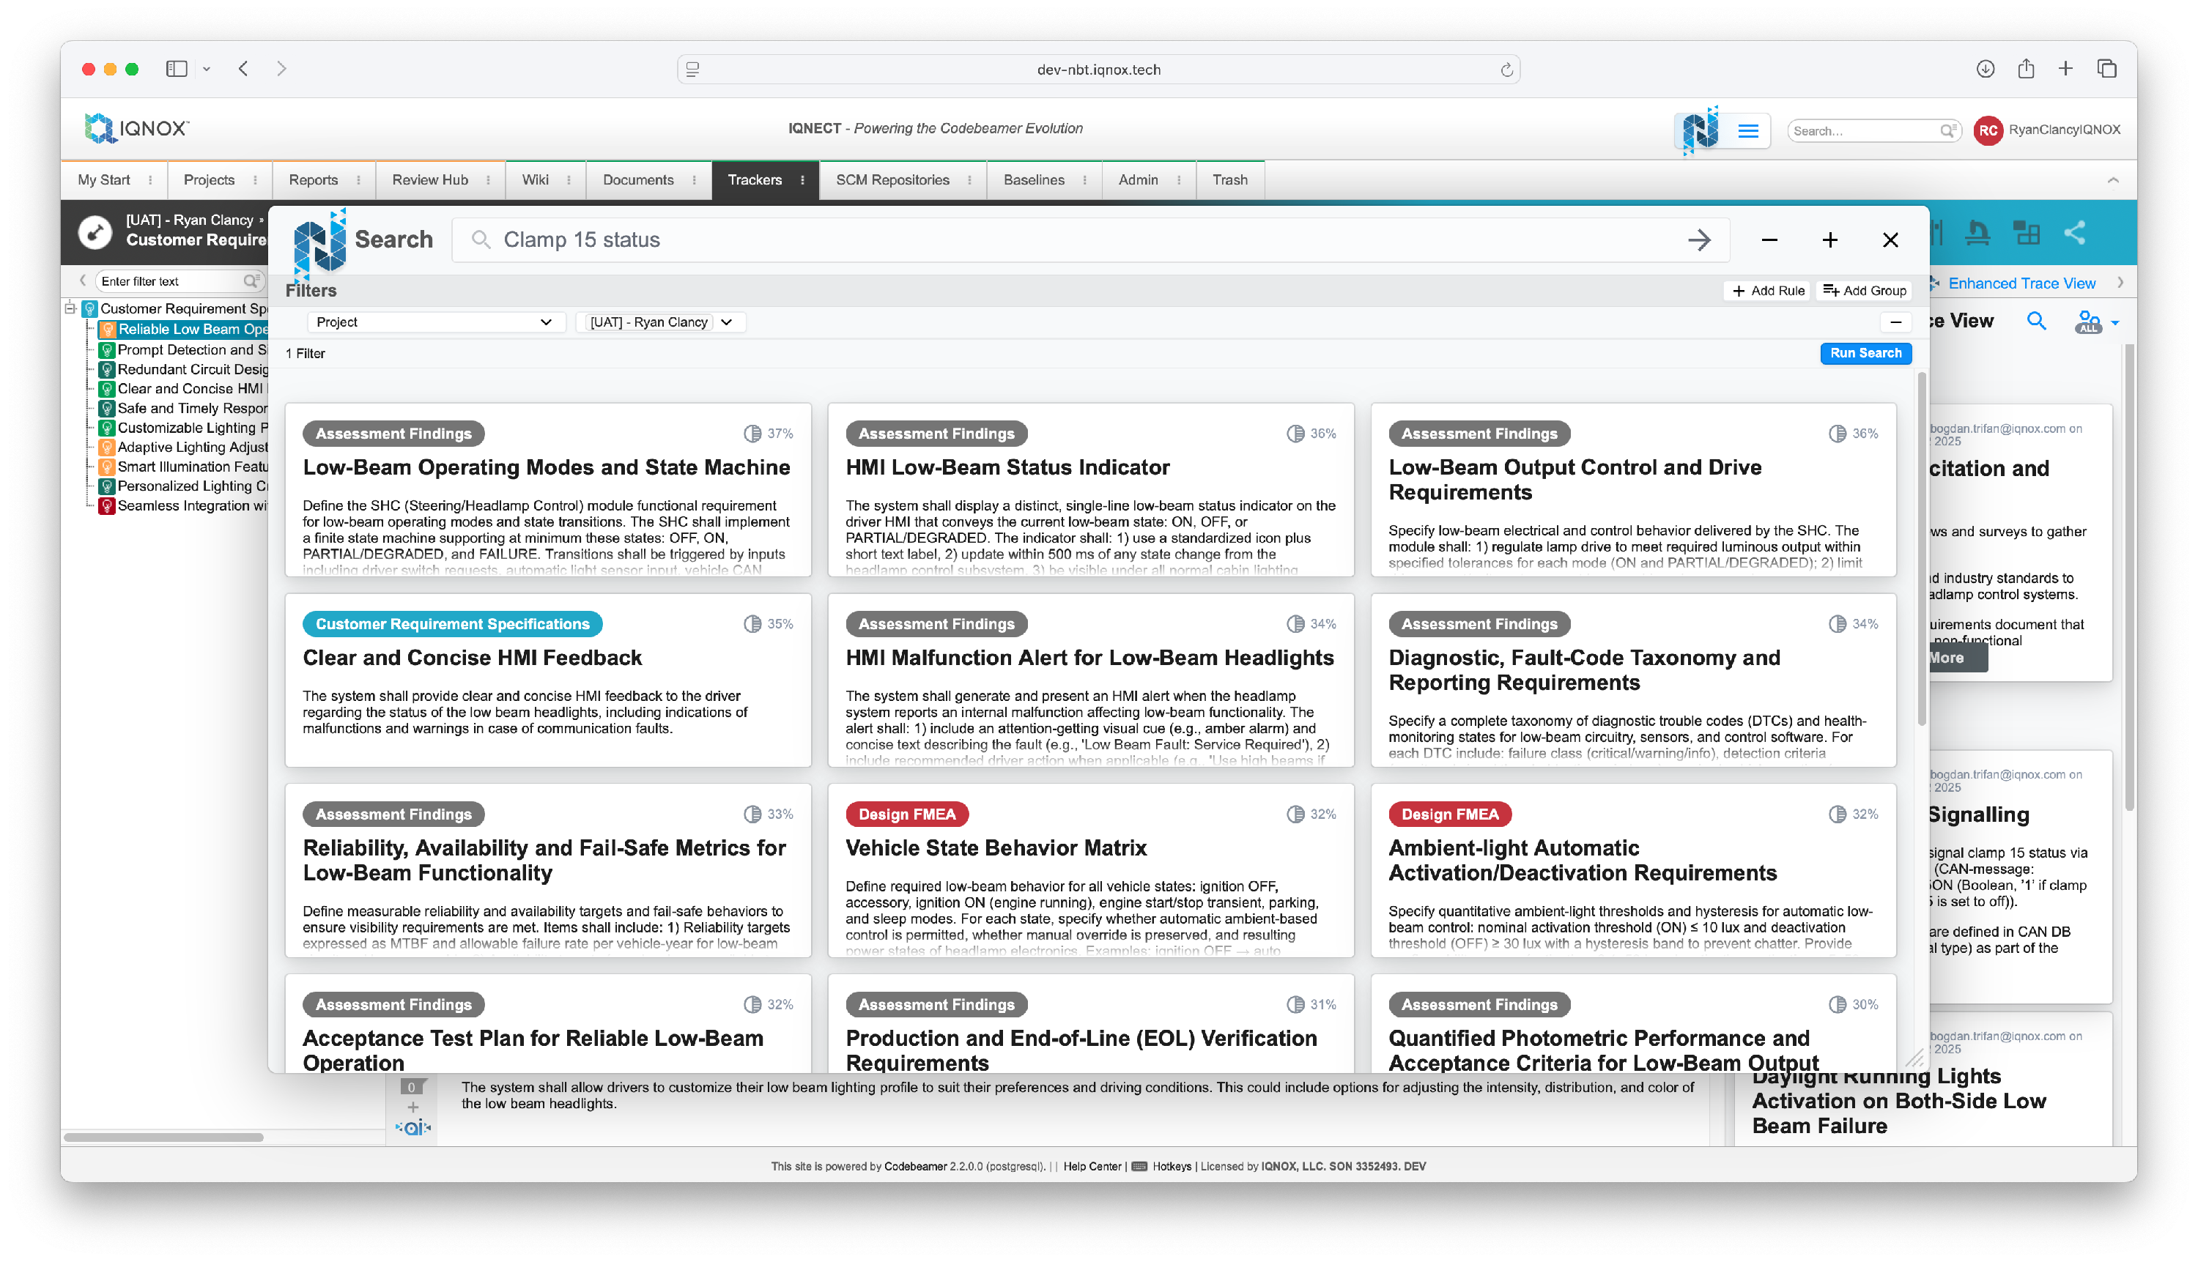Click the tracker edit pencil circle icon
2198x1262 pixels.
click(x=95, y=231)
